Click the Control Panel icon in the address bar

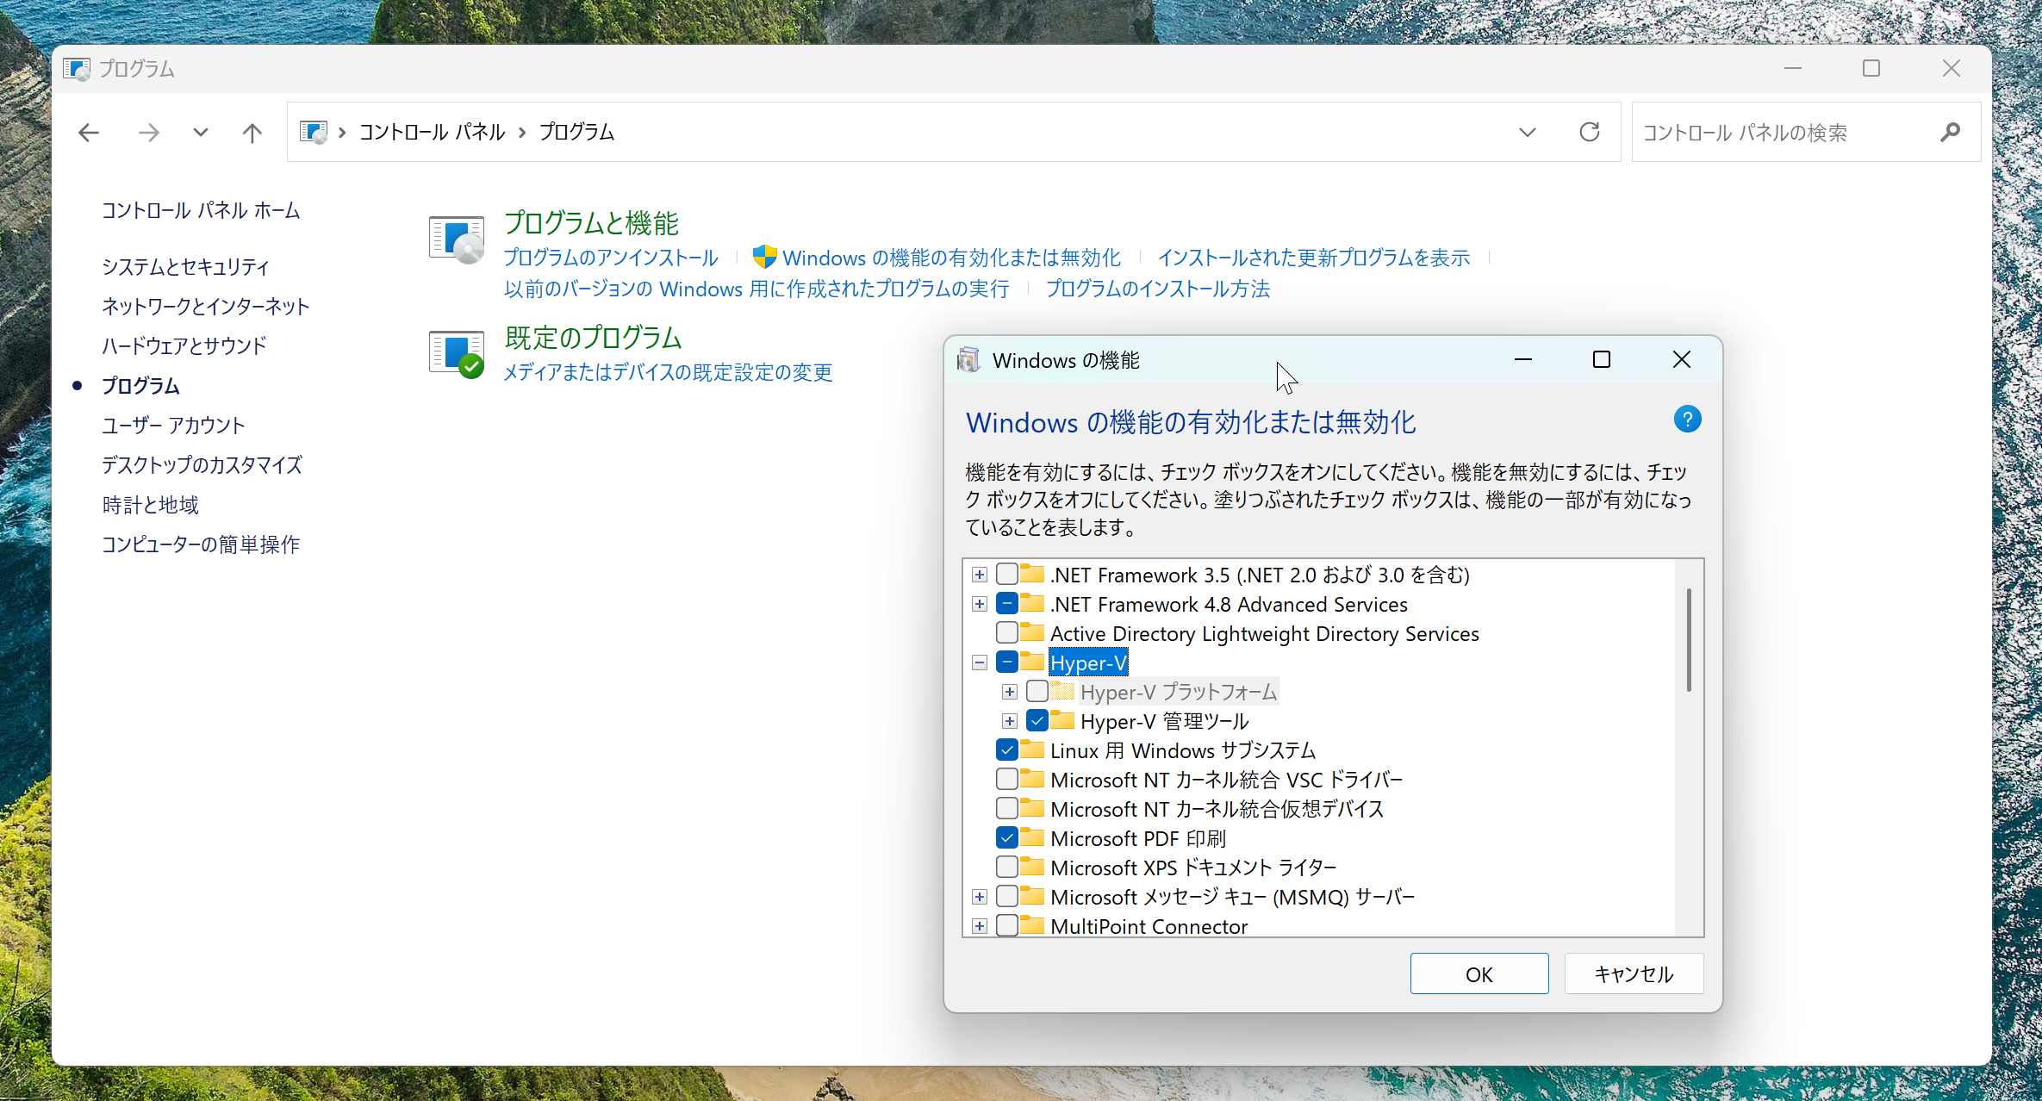click(x=314, y=132)
